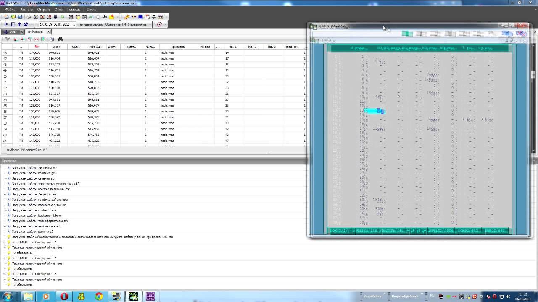Close the Узлы tab
The height and width of the screenshot is (302, 538).
coord(22,32)
